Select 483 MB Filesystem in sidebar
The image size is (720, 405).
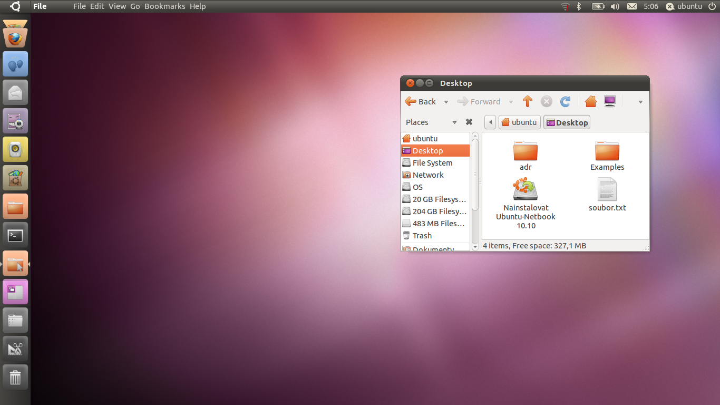click(435, 223)
